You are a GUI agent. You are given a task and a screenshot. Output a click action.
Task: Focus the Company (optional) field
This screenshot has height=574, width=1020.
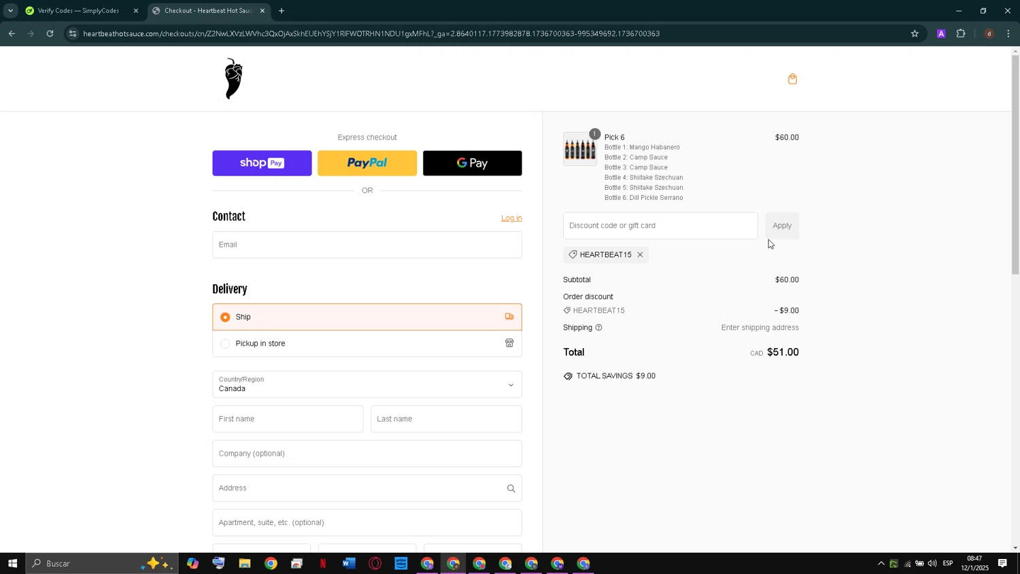pos(367,454)
